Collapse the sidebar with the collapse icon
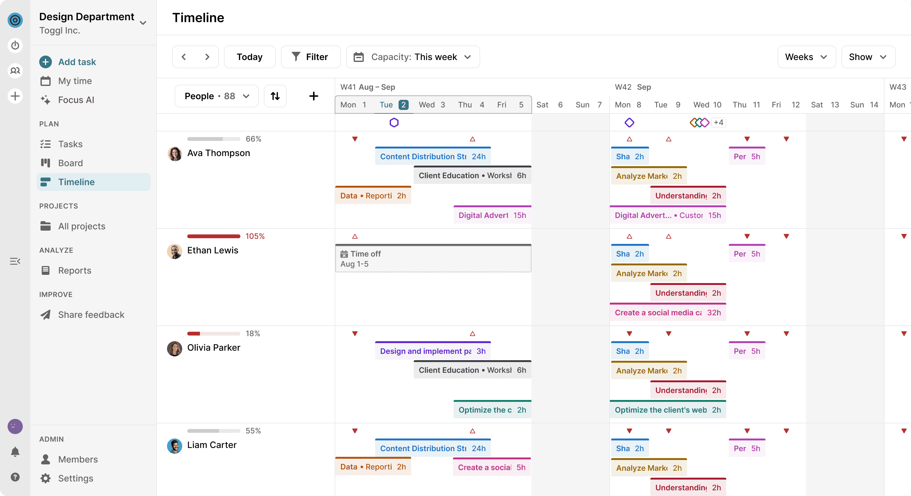Screen dimensions: 911x496 15,261
